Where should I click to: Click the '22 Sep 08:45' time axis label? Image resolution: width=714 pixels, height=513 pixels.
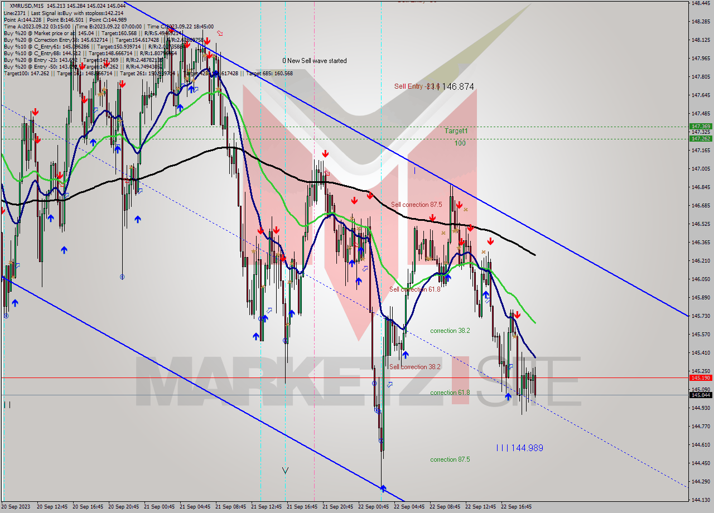click(x=445, y=507)
